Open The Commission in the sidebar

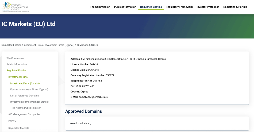pyautogui.click(x=16, y=58)
